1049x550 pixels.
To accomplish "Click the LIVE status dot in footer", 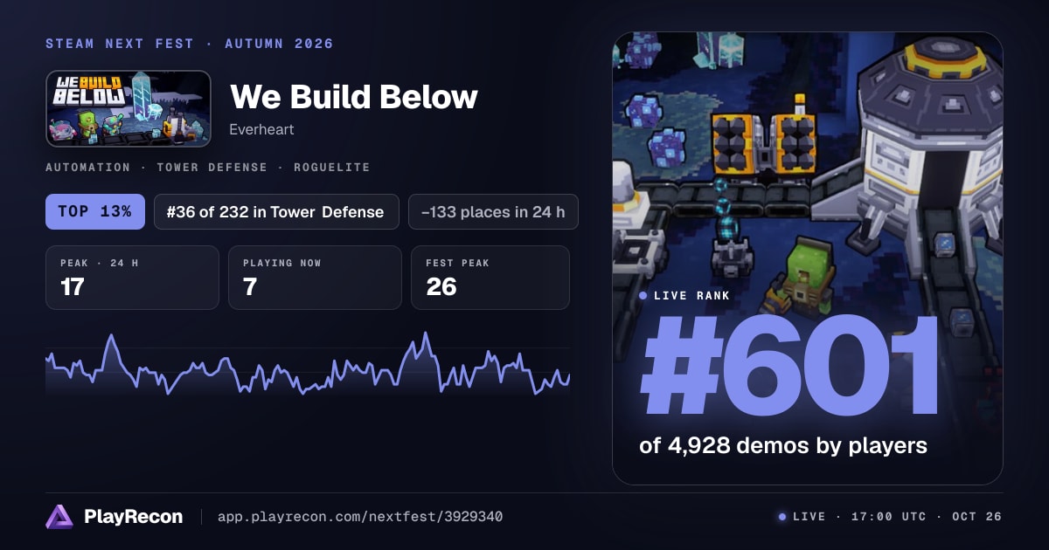I will pyautogui.click(x=782, y=517).
